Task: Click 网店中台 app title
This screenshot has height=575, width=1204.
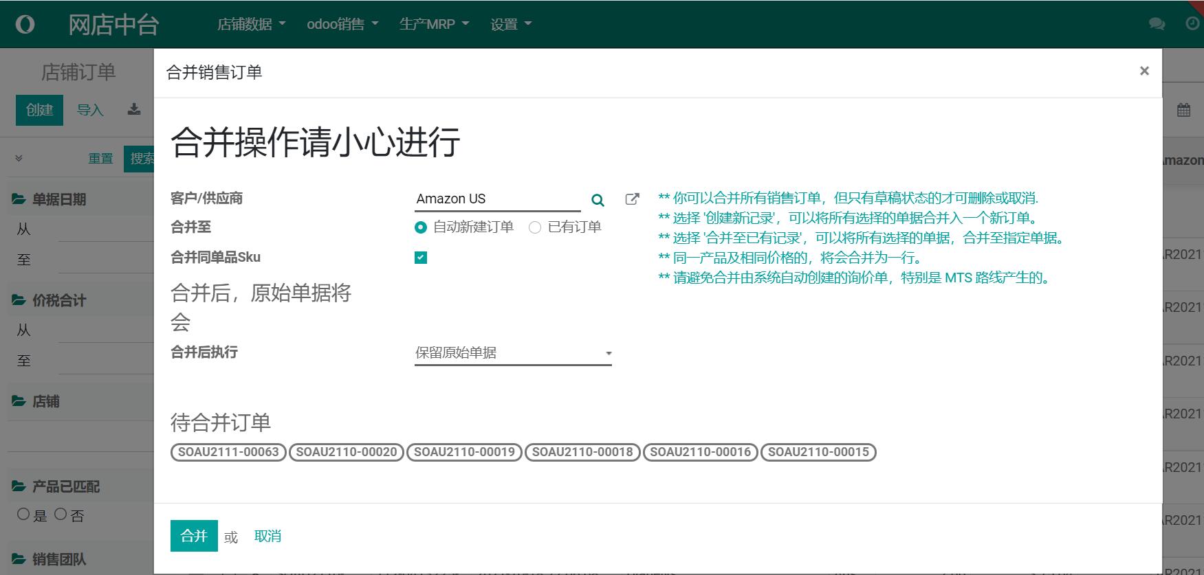Action: pyautogui.click(x=114, y=25)
